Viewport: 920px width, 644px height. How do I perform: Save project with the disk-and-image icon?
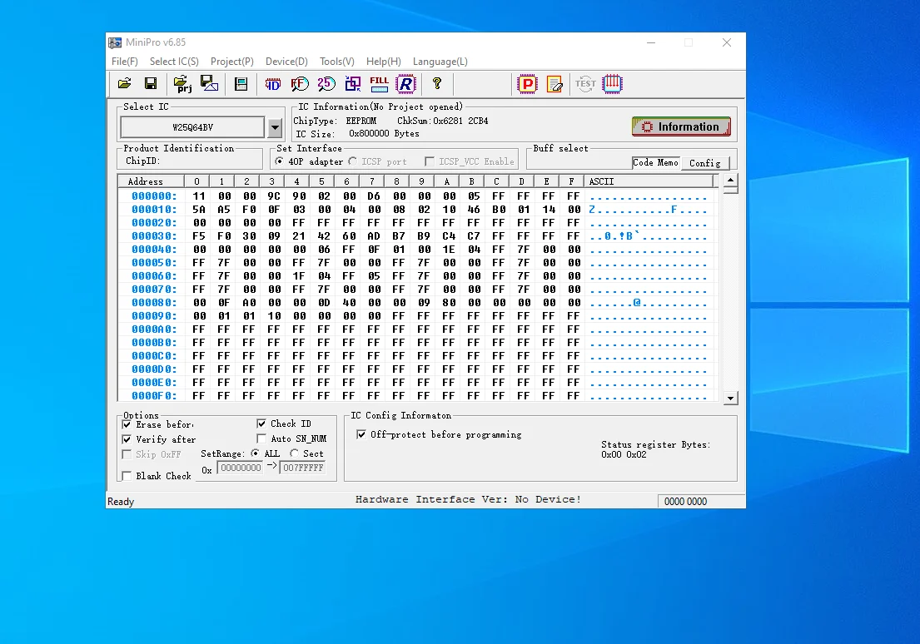tap(210, 84)
